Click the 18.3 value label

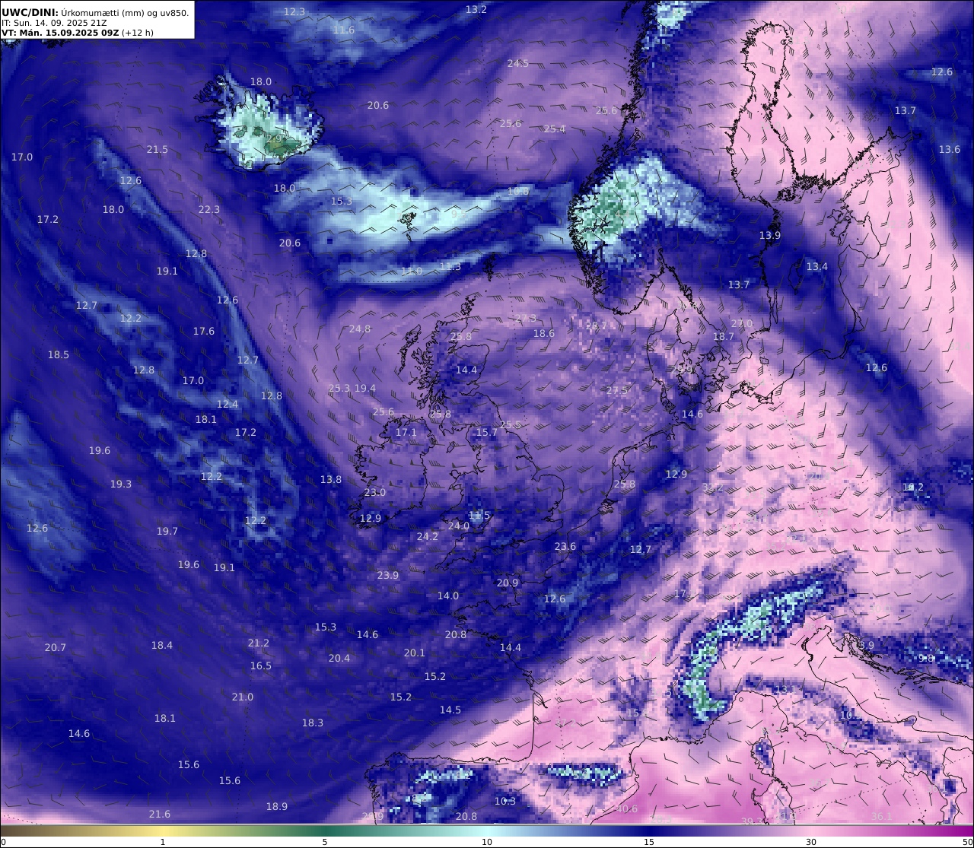(x=313, y=723)
